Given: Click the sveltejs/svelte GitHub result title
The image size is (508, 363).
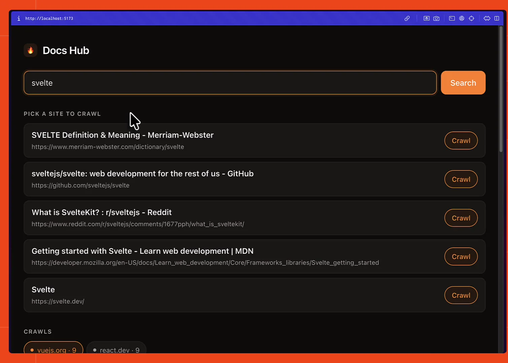Looking at the screenshot, I should (x=143, y=174).
